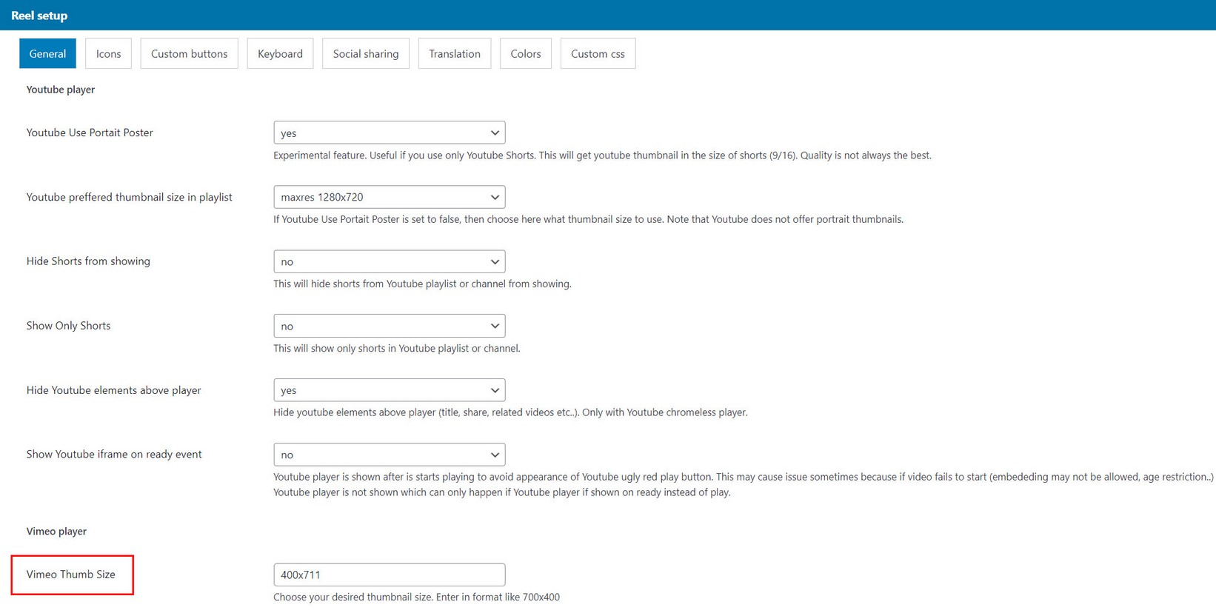Open Youtube preferred thumbnail size dropdown

[x=389, y=197]
